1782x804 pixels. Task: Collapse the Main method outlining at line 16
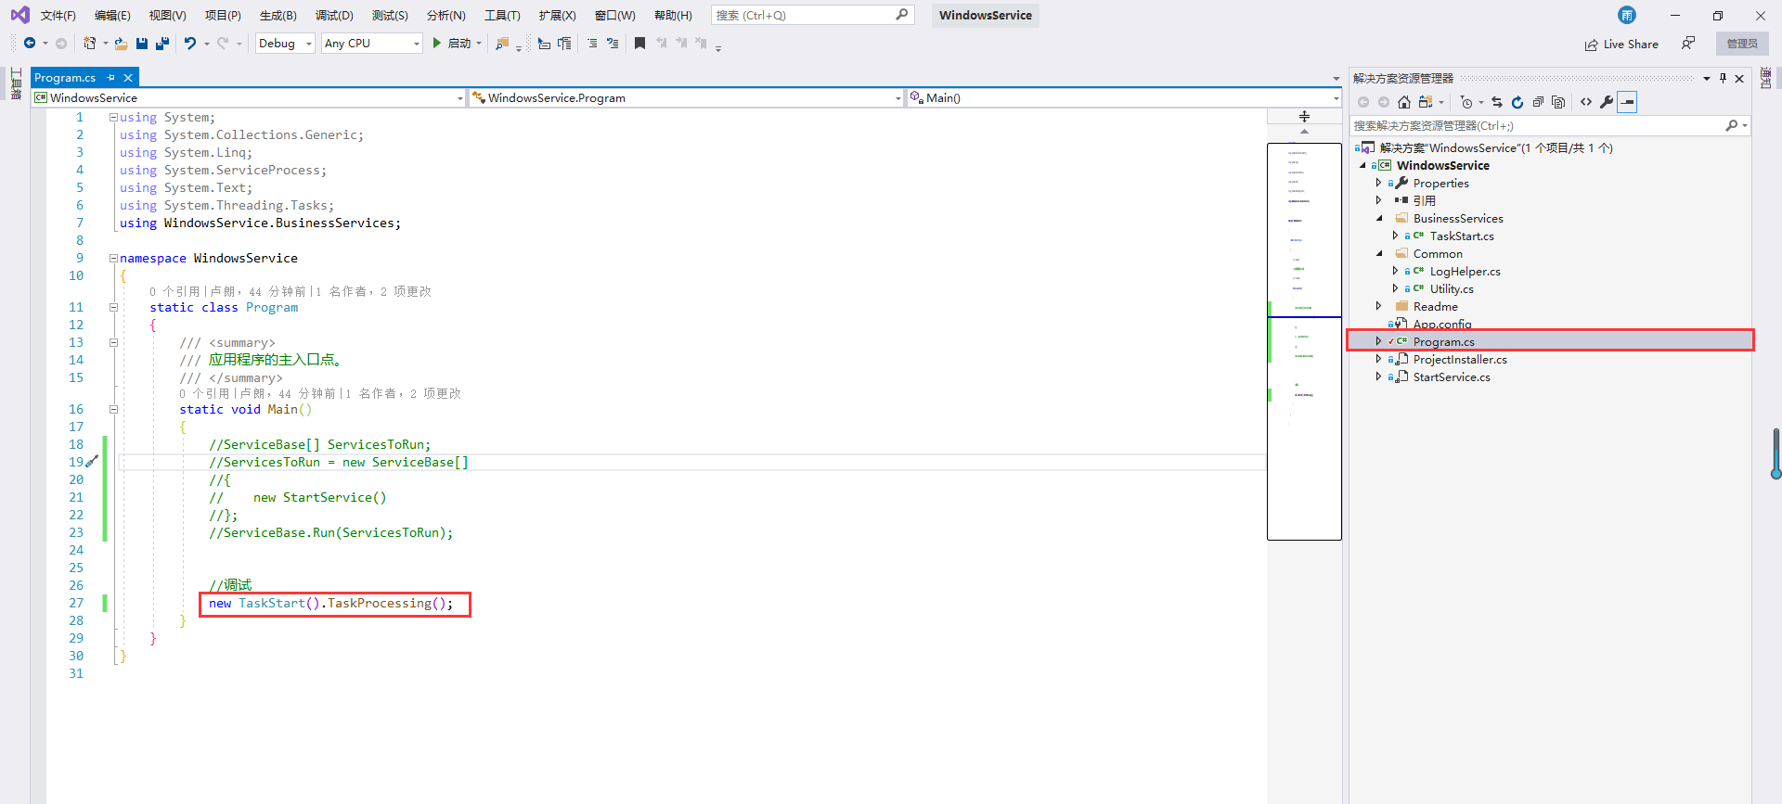click(113, 409)
